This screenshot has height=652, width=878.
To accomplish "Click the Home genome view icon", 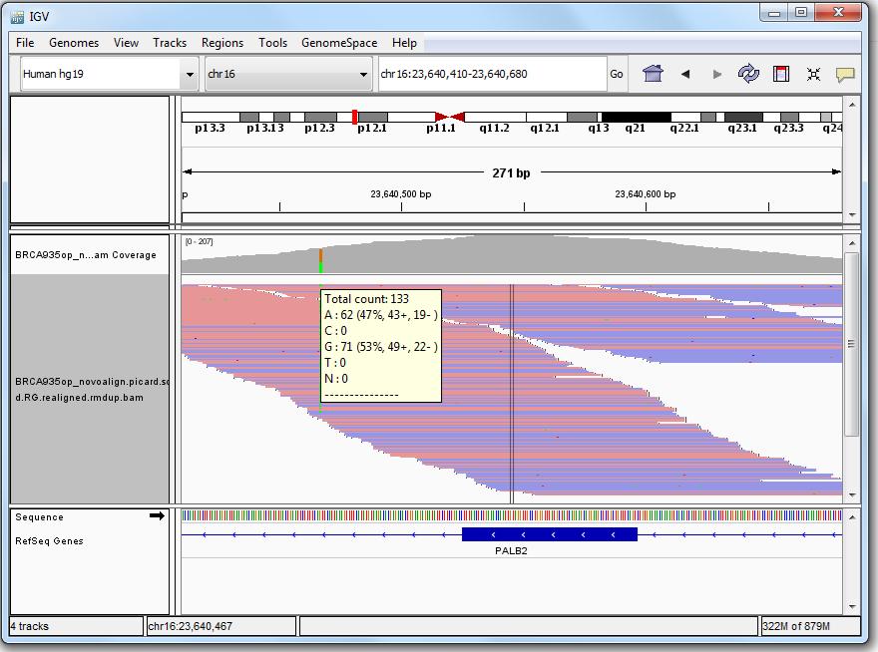I will click(x=653, y=74).
